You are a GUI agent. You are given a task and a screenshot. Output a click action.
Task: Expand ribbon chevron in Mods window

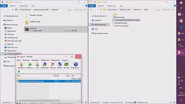click(x=172, y=6)
